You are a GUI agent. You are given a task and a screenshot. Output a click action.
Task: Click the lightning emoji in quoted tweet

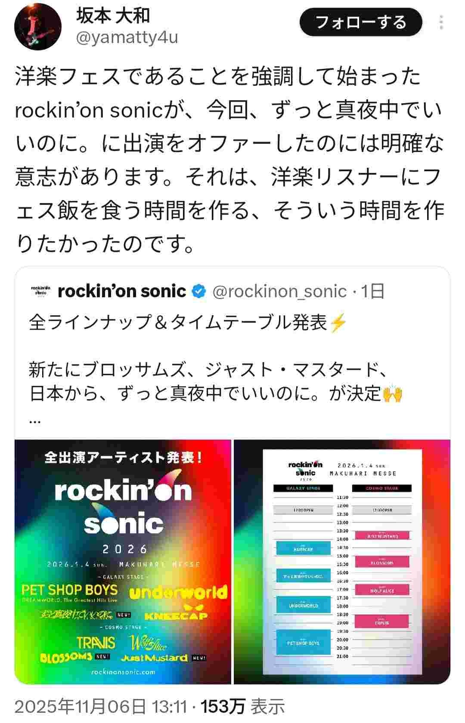[x=337, y=323]
